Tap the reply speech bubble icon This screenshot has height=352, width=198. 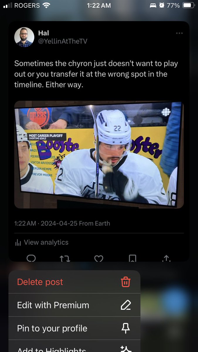31,258
